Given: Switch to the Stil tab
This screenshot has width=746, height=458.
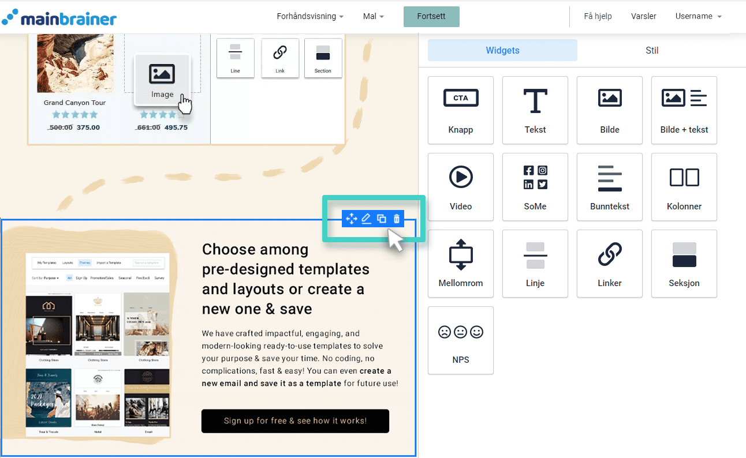Looking at the screenshot, I should [652, 50].
